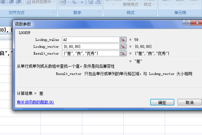
Task: Click the increase indent icon in alignment group
Action: tap(18, 2)
